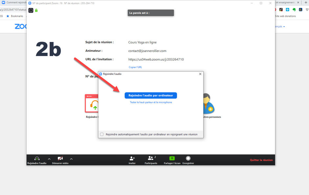Click the Zoom icon in the Rejoindre l'audio dialog title
This screenshot has height=195, width=309.
point(101,74)
